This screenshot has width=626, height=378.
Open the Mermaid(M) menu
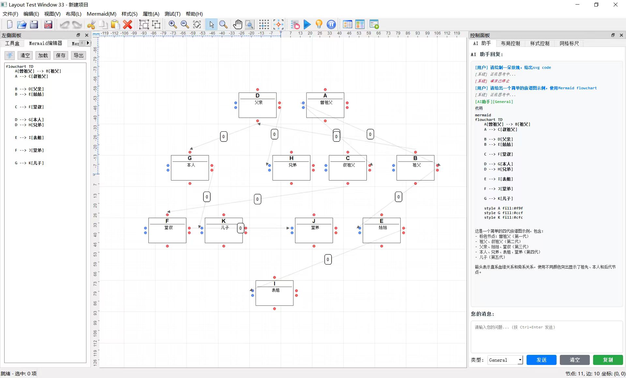(101, 14)
